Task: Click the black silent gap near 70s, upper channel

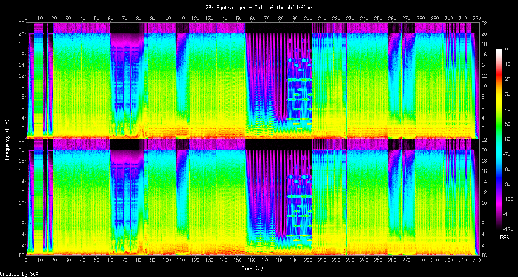Action: [127, 28]
